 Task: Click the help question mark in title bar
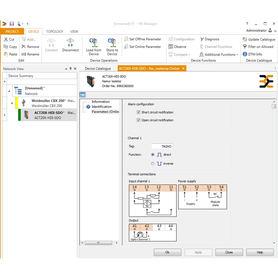click(x=247, y=23)
